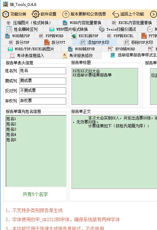This screenshot has width=157, height=230.
Task: Open WORD/PDF/EXCEL转图片 tab
Action: click(x=31, y=49)
